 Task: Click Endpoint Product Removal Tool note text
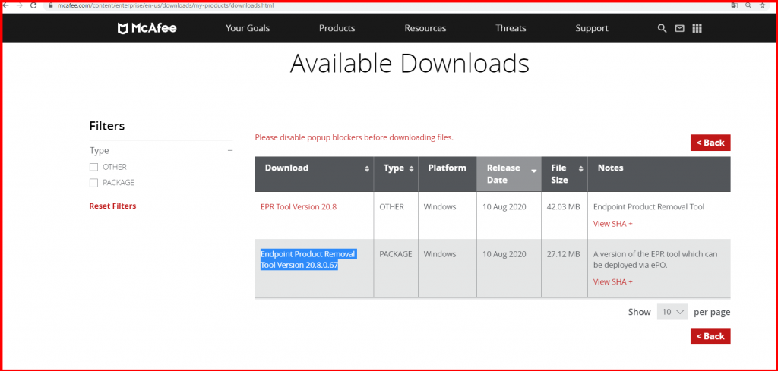649,206
